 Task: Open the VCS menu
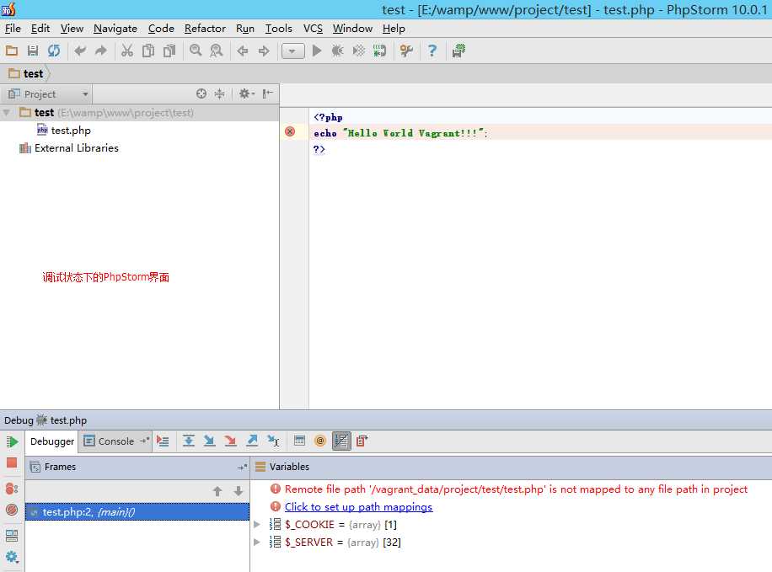click(x=313, y=29)
